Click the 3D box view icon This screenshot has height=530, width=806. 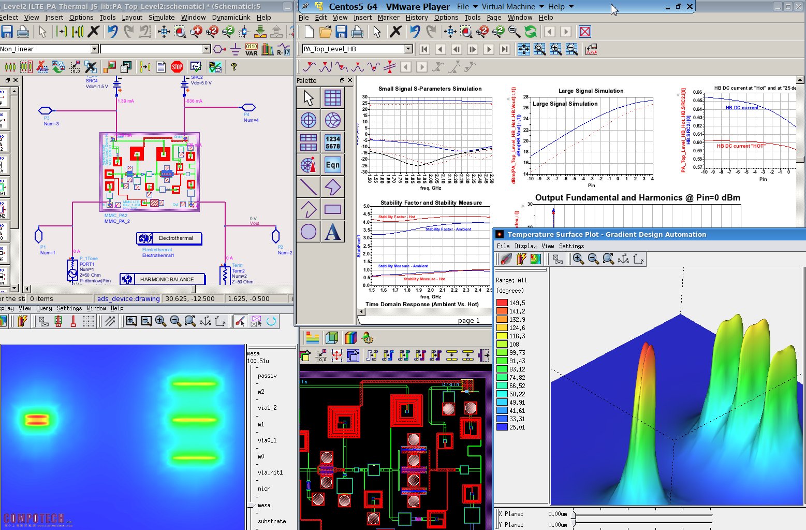332,338
